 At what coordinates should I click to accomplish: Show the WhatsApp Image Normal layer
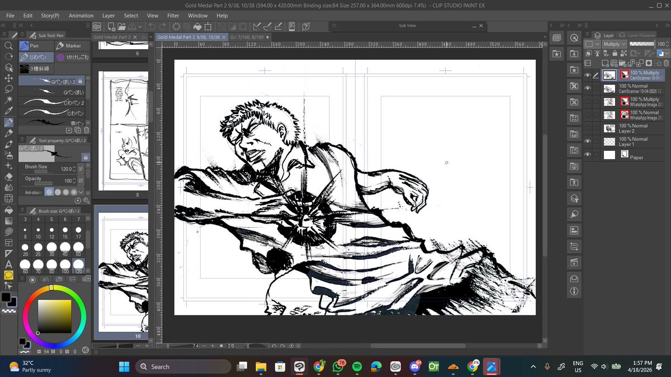click(587, 115)
